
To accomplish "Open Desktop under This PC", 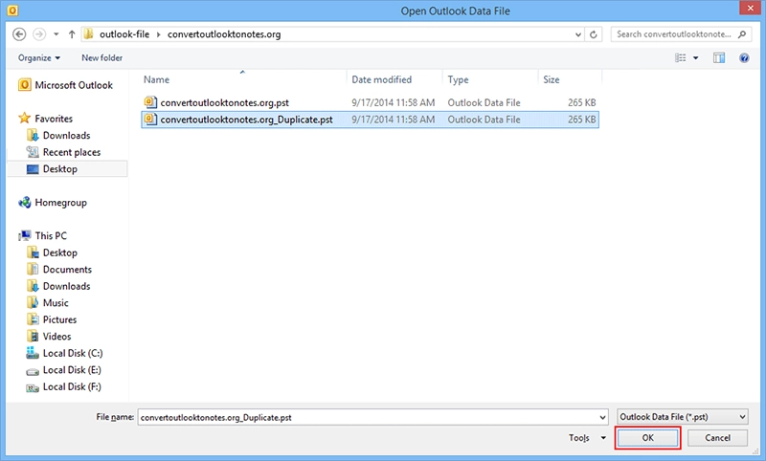I will tap(53, 252).
